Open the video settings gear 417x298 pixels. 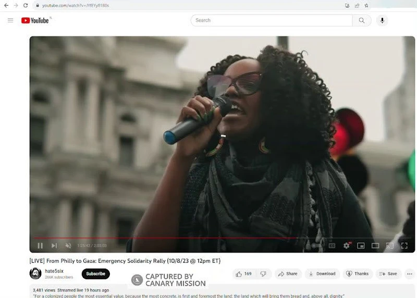coord(347,245)
